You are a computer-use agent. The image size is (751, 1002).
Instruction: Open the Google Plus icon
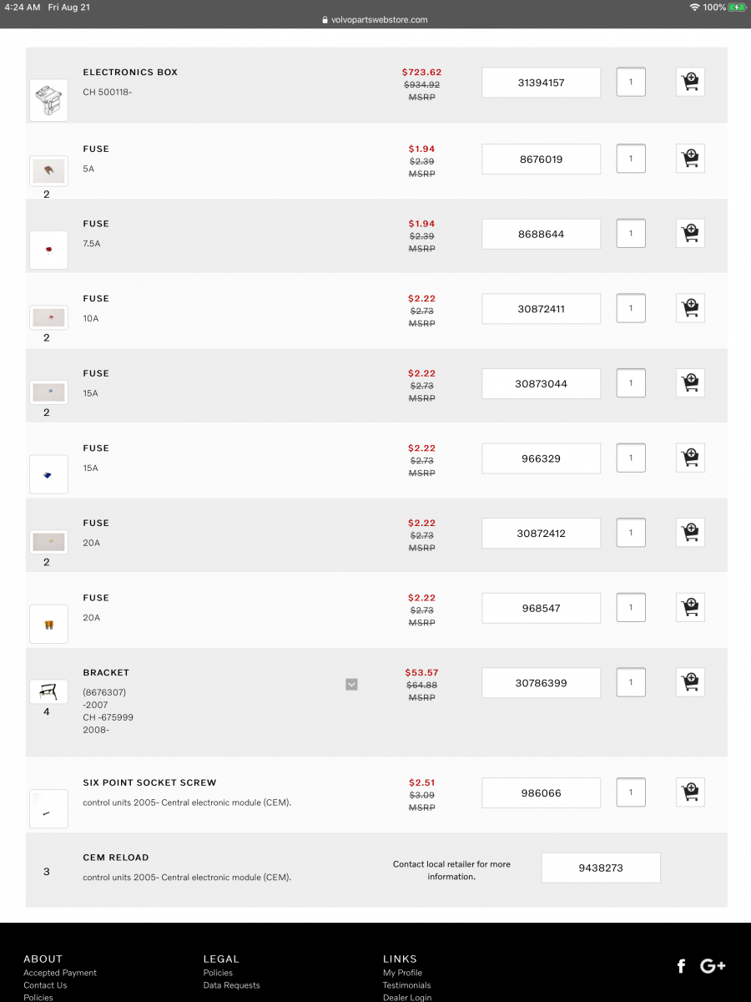coord(713,966)
